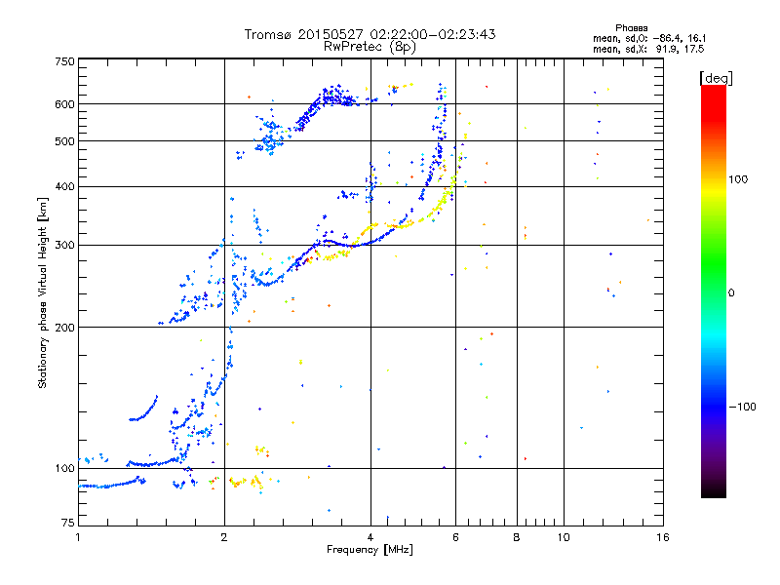Click the "Stationary phase Virtual Height [km]" label
Screen dimensions: 780x585
coord(43,293)
